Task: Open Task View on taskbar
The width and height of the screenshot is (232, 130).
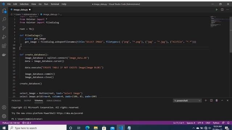Action: coord(79,128)
